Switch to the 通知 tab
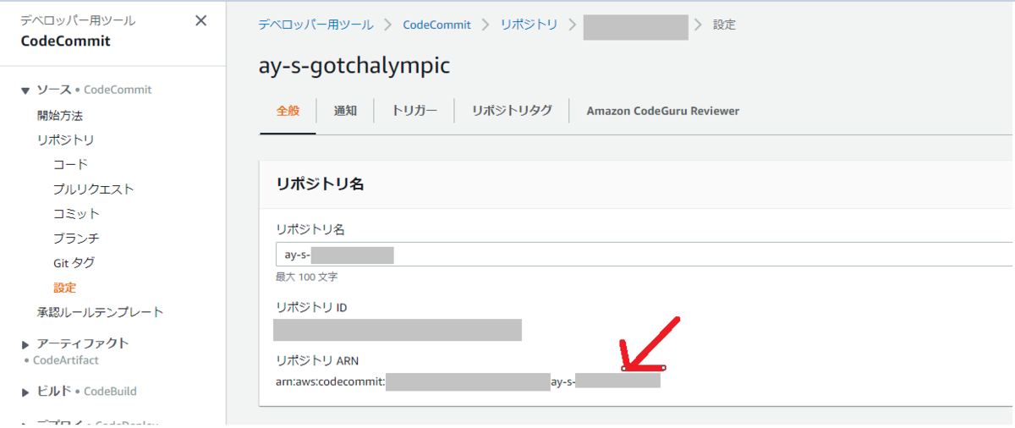 point(345,111)
